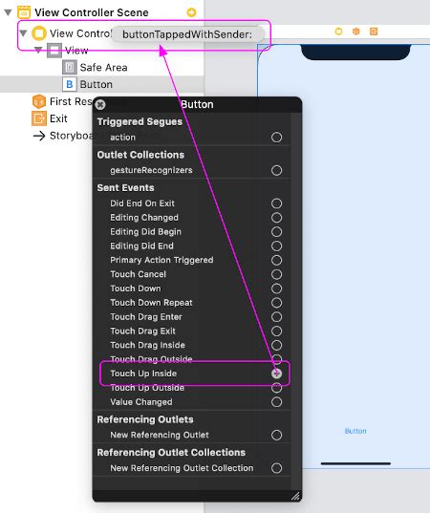Click the yellow View Controller icon in outline
Screen dimensions: 430x513
[39, 33]
